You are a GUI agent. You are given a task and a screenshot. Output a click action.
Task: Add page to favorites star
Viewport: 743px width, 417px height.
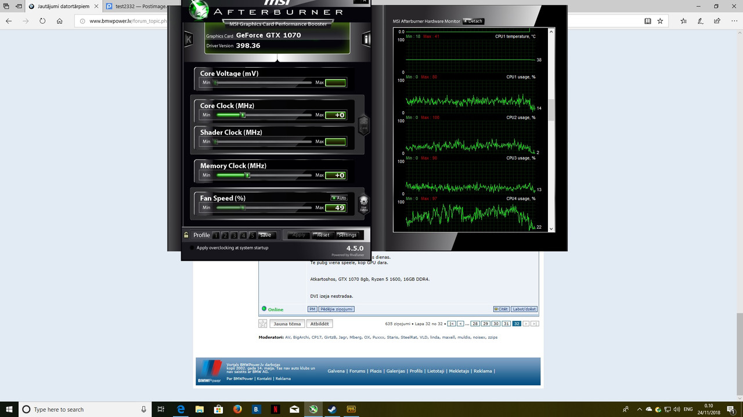(661, 21)
